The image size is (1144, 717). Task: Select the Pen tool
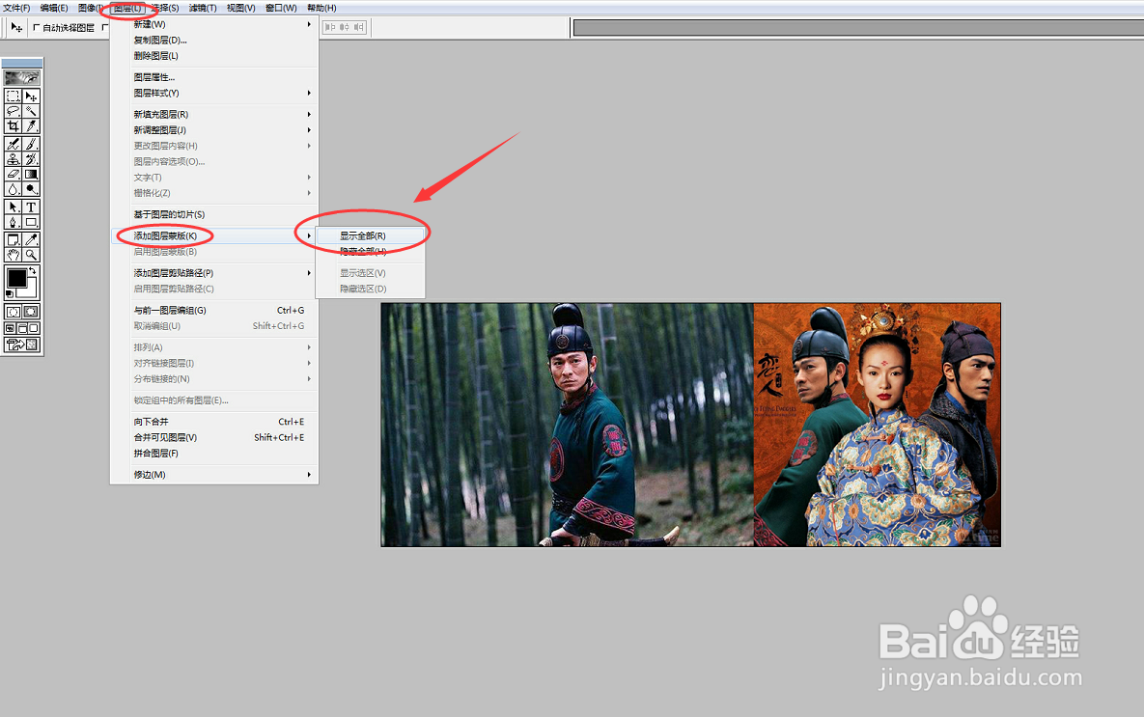coord(14,223)
